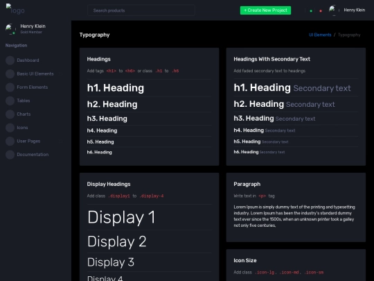The image size is (374, 281).
Task: Click the Secondary text beside h3. Heading
Action: pos(295,119)
